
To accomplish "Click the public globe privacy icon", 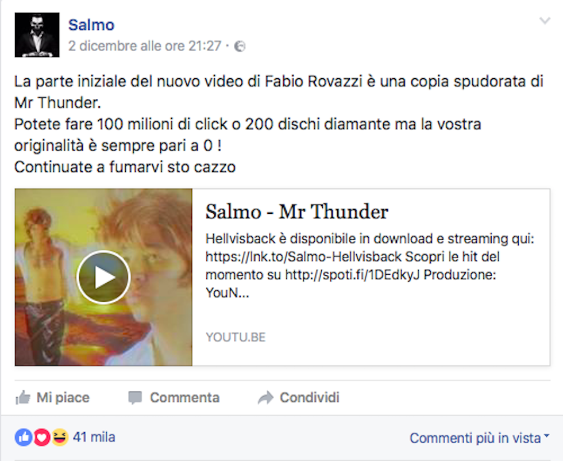I will click(x=240, y=47).
